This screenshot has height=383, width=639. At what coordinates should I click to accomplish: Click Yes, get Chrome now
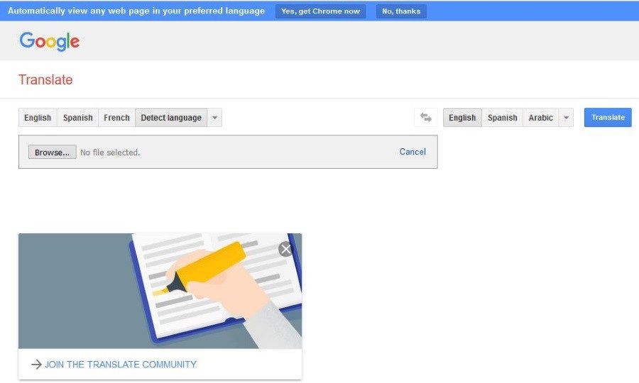pos(320,11)
